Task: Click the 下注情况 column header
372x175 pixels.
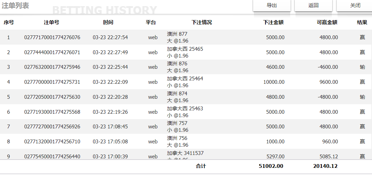Action: click(x=202, y=22)
